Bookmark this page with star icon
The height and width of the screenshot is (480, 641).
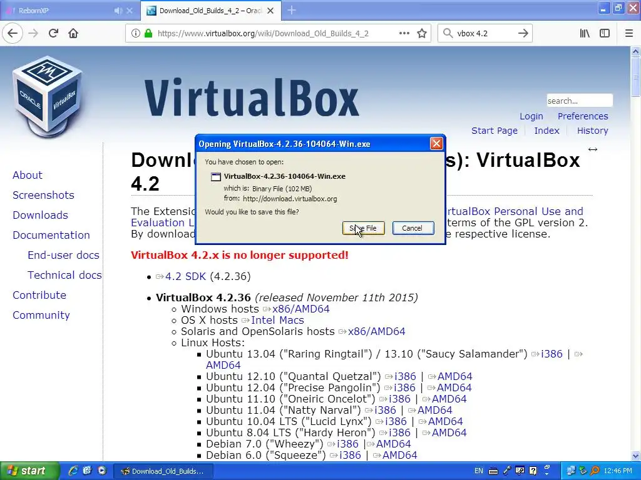click(422, 34)
